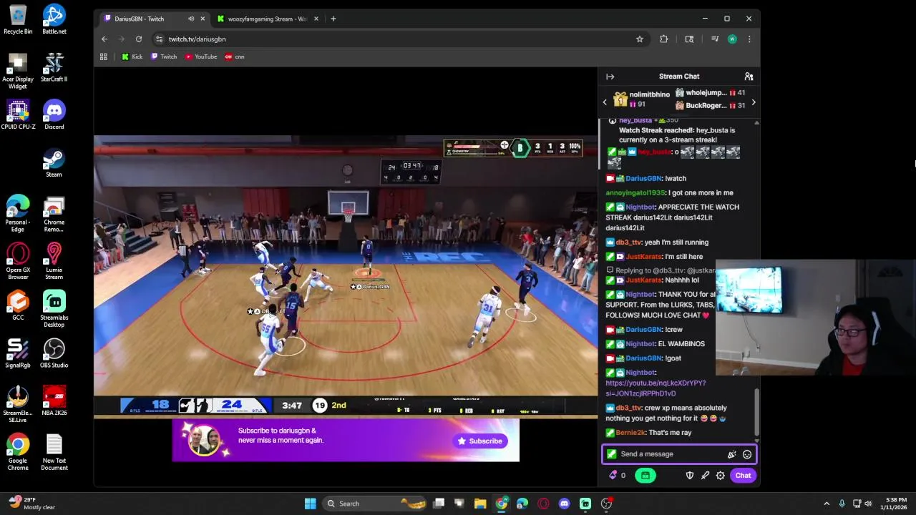Open the Chrome three-dot menu
The width and height of the screenshot is (916, 515).
click(749, 39)
